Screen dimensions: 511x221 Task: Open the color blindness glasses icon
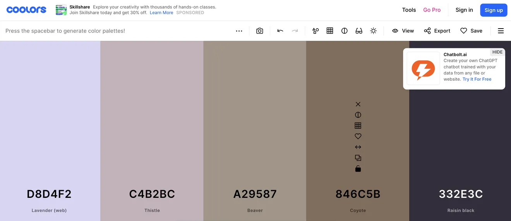click(x=359, y=31)
